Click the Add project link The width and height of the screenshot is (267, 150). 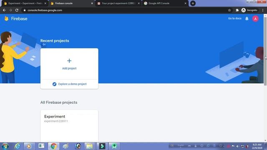[x=69, y=68]
